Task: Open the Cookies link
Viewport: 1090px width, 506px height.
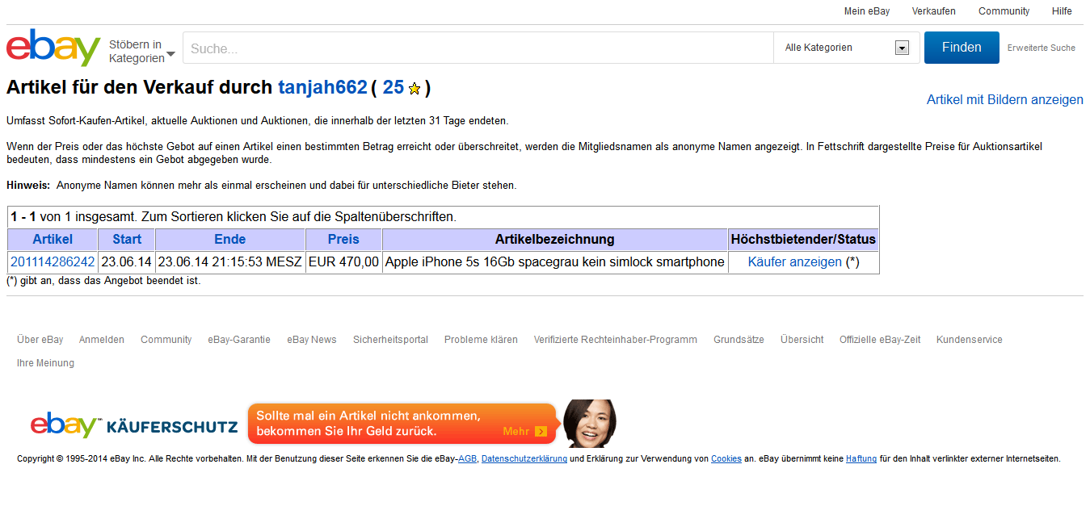Action: coord(726,459)
